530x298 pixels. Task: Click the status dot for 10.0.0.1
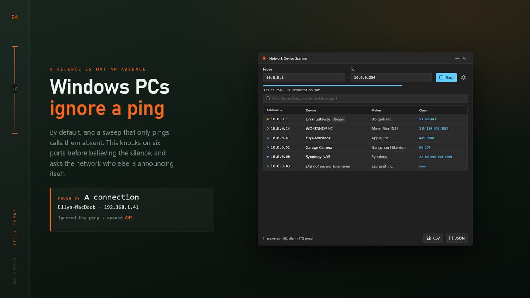(x=267, y=119)
